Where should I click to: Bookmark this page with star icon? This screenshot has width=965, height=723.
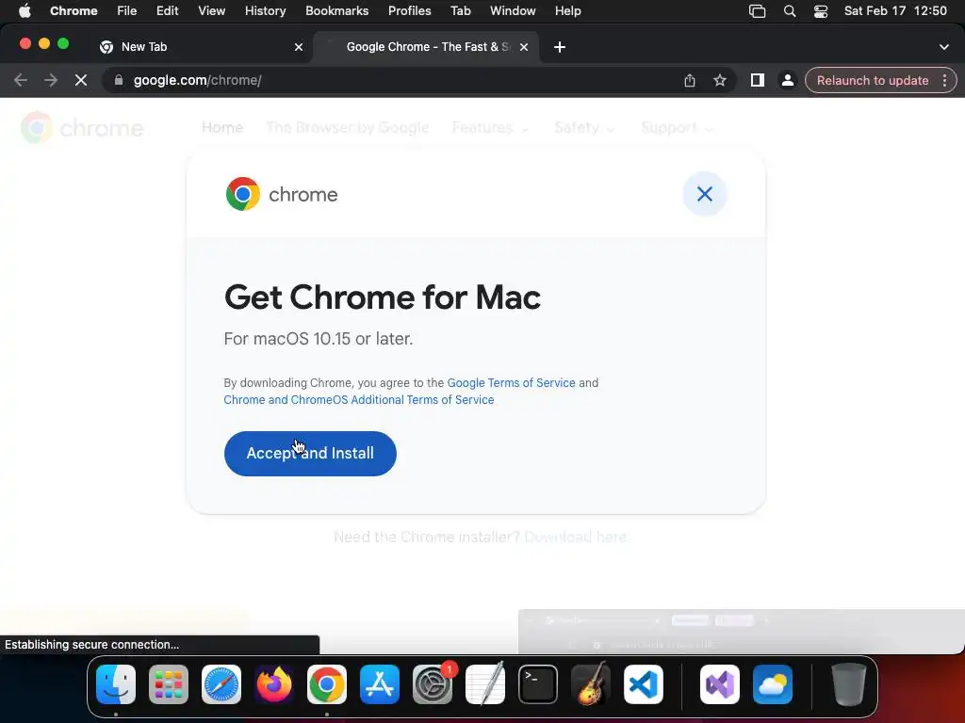tap(719, 81)
